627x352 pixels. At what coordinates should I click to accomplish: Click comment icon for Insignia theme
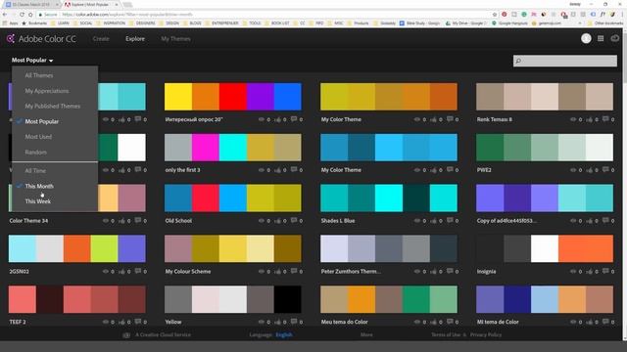tap(605, 271)
